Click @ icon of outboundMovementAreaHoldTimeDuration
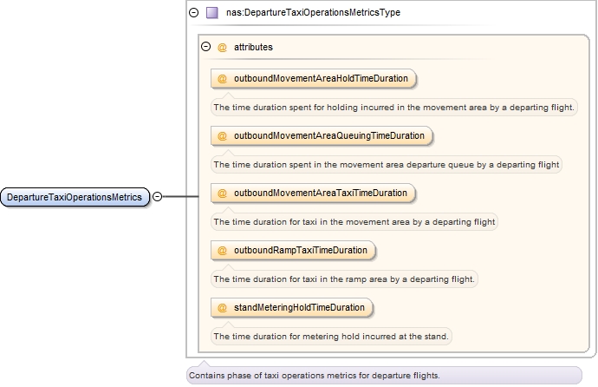 (x=223, y=78)
